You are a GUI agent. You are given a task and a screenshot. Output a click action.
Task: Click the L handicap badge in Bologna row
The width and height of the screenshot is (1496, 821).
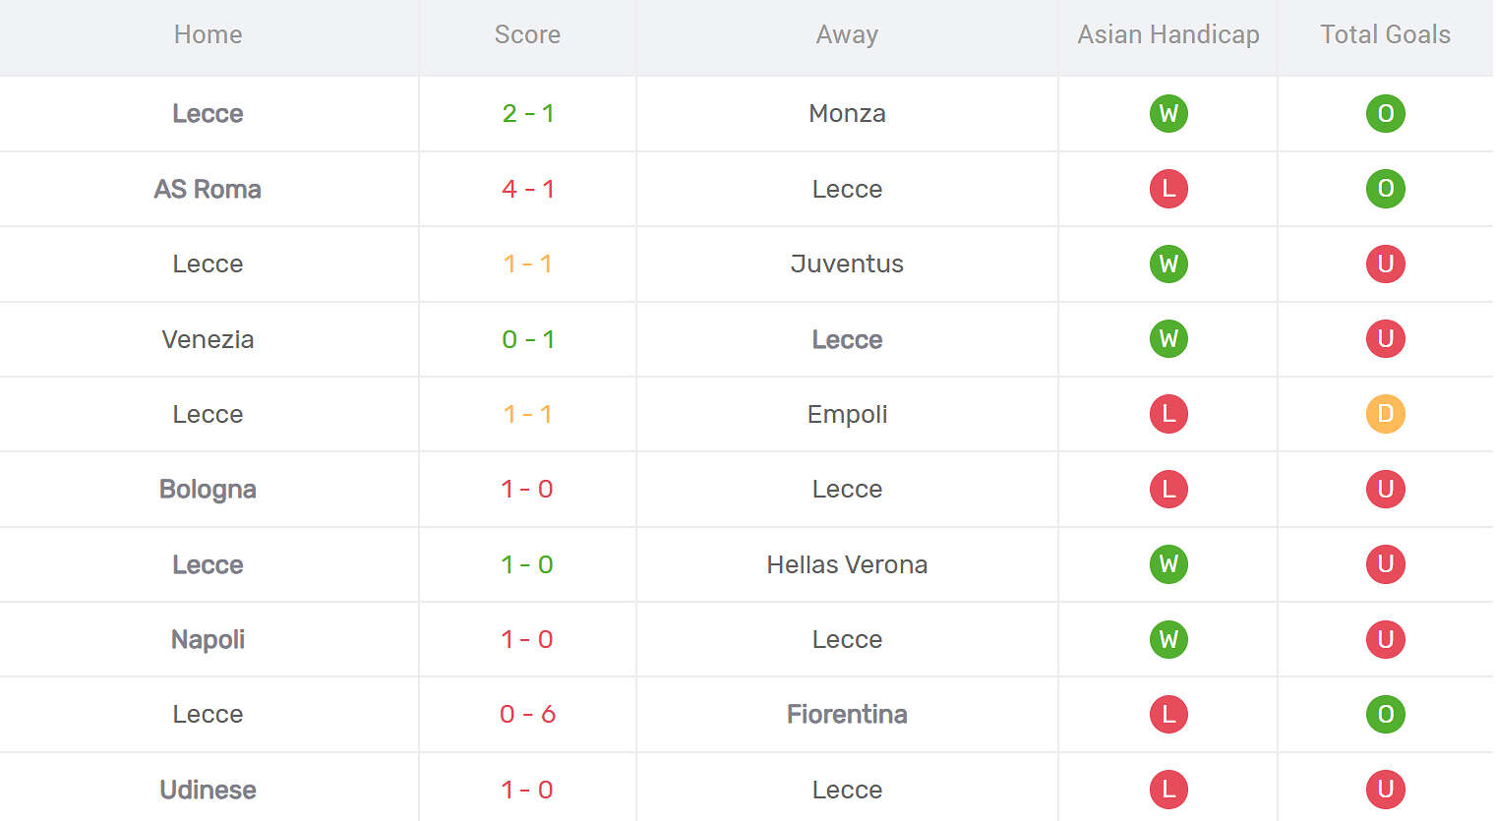click(x=1168, y=489)
